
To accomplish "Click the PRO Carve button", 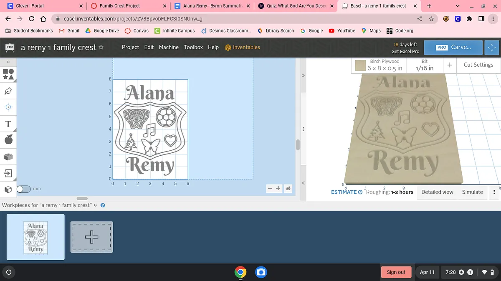I will 453,47.
